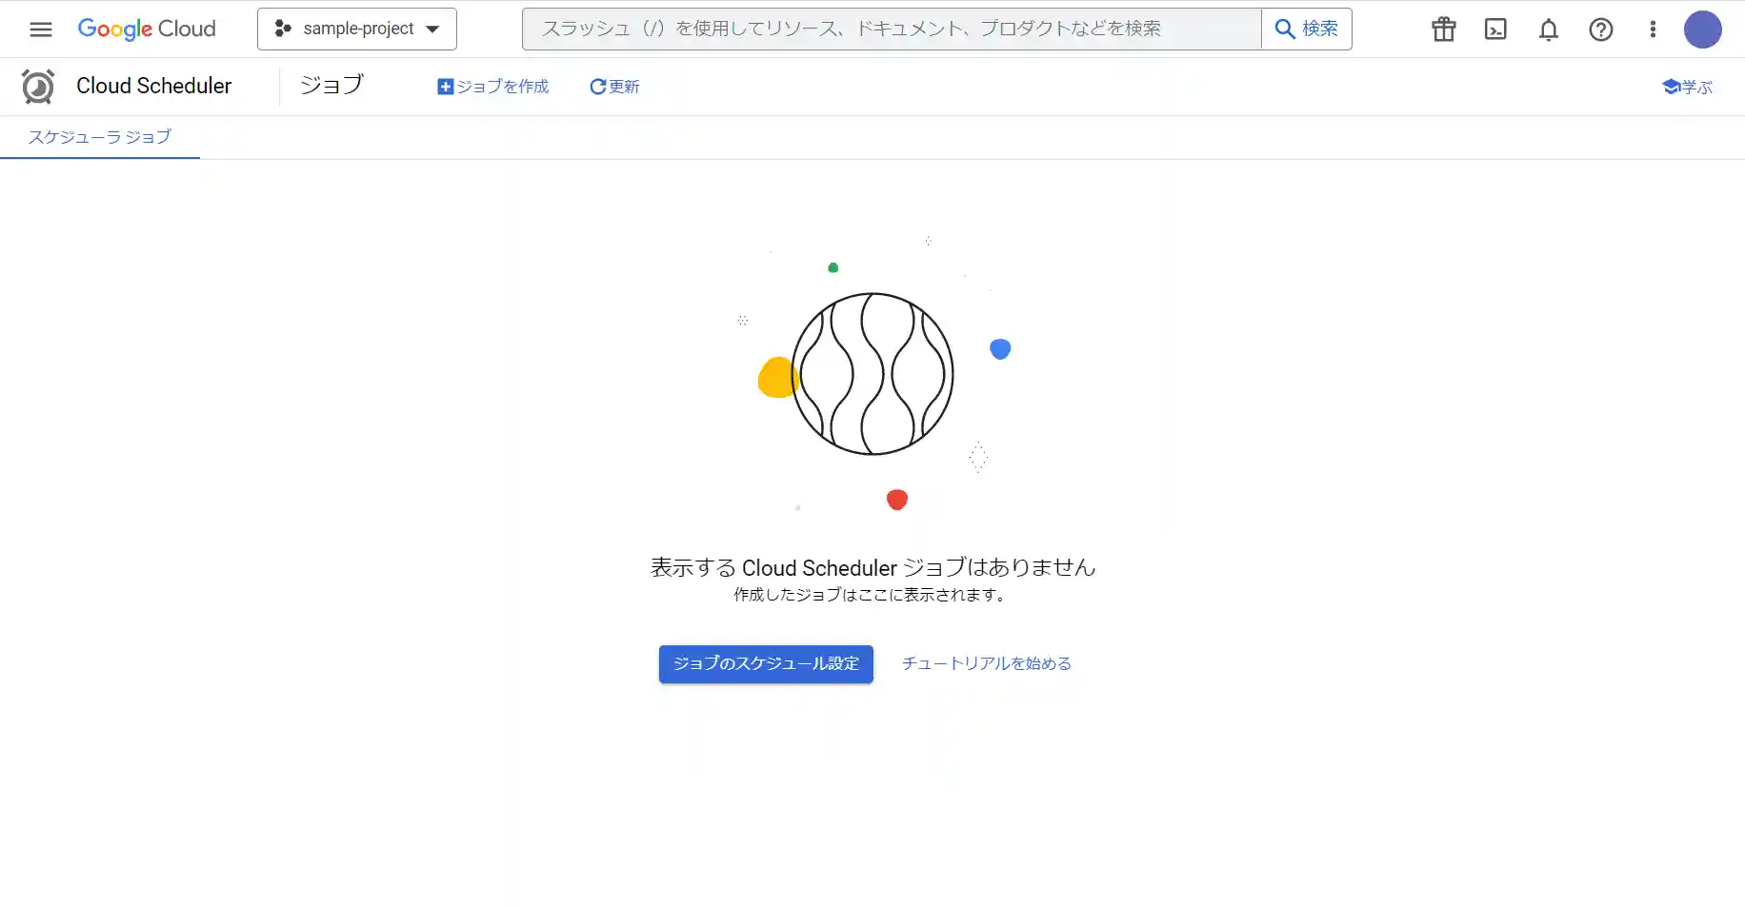
Task: Activate Cloud Shell terminal icon
Action: pyautogui.click(x=1496, y=30)
